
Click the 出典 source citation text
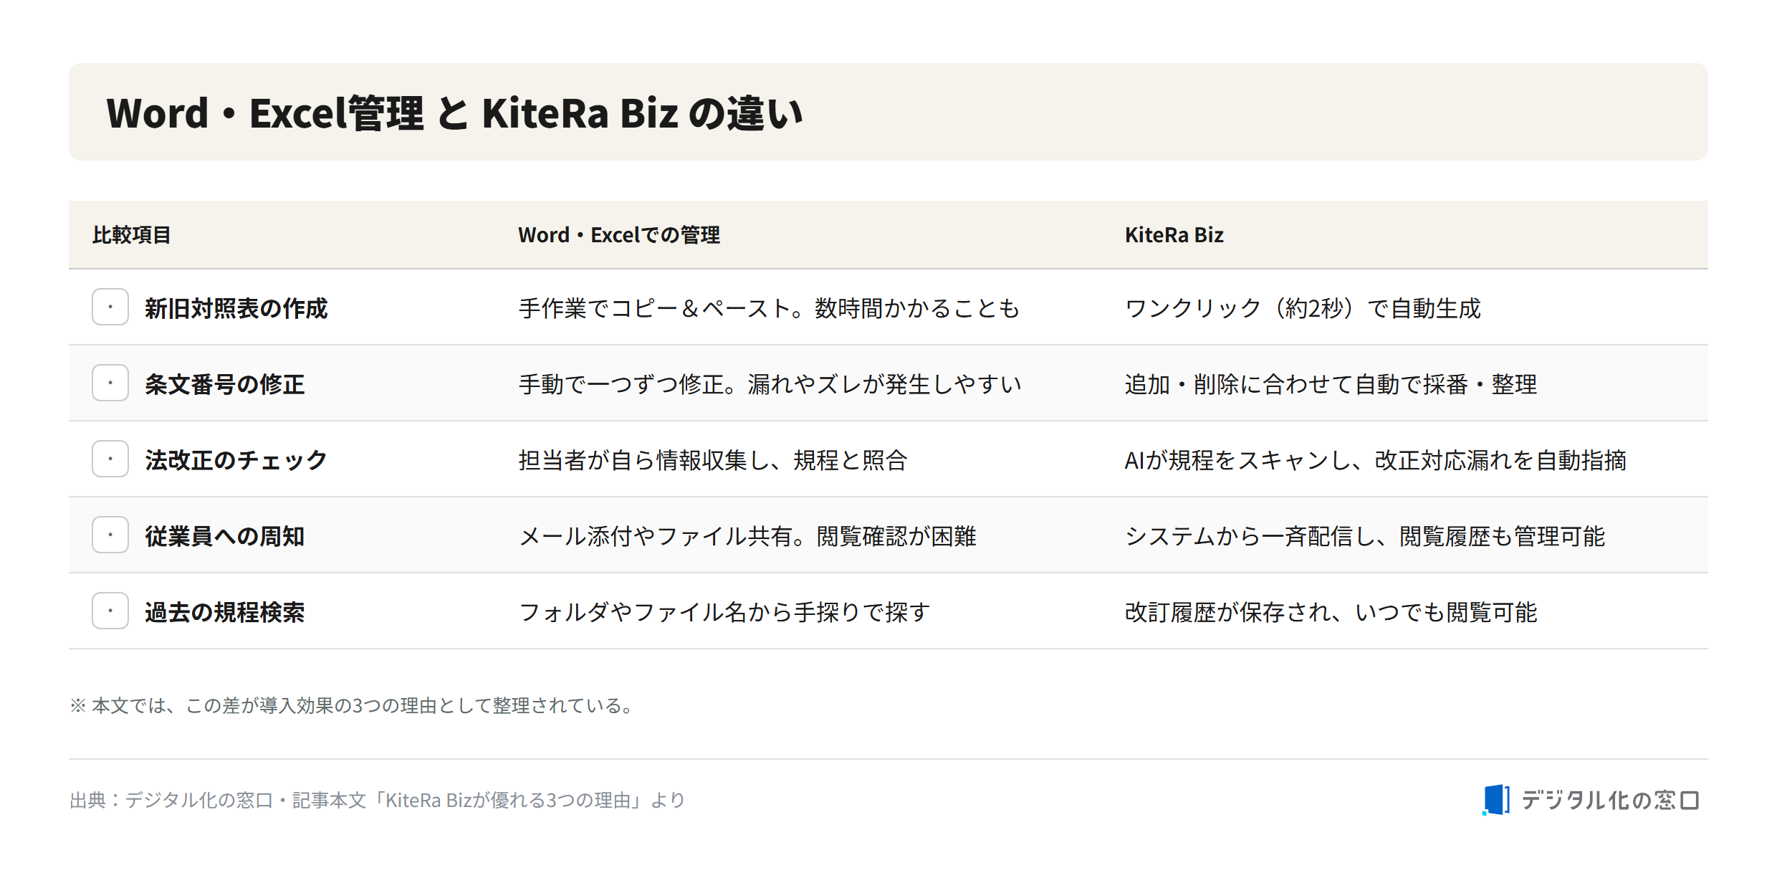coord(377,800)
